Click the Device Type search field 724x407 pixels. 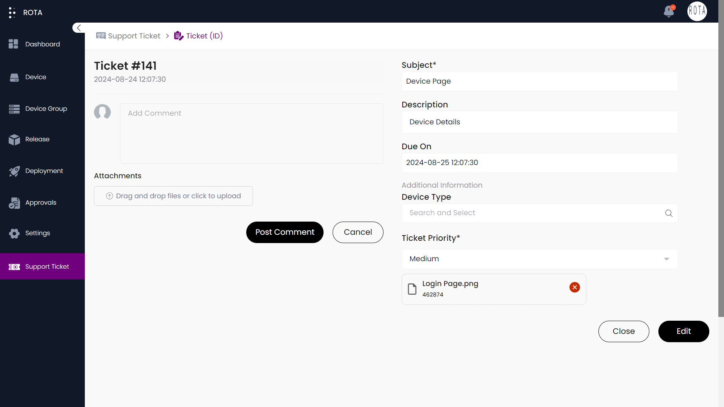pyautogui.click(x=540, y=213)
